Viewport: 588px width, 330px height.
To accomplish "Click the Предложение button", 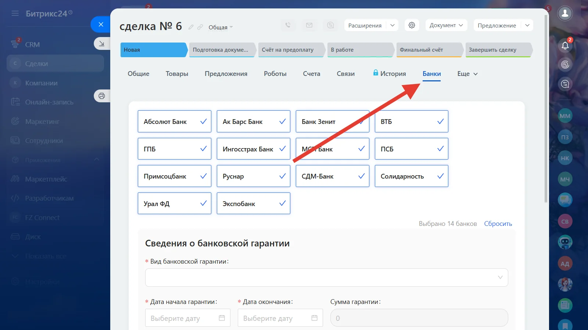I will tap(497, 25).
